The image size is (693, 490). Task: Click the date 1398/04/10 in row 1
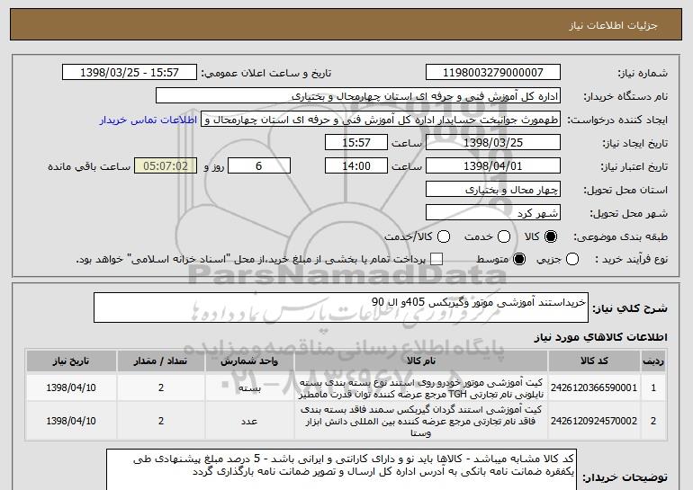coord(71,388)
